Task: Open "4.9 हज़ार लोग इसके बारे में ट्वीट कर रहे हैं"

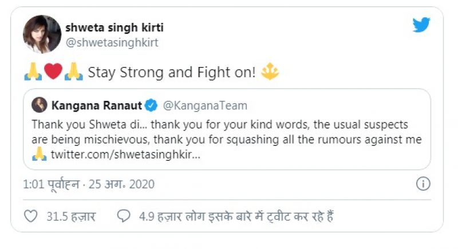Action: [x=236, y=217]
